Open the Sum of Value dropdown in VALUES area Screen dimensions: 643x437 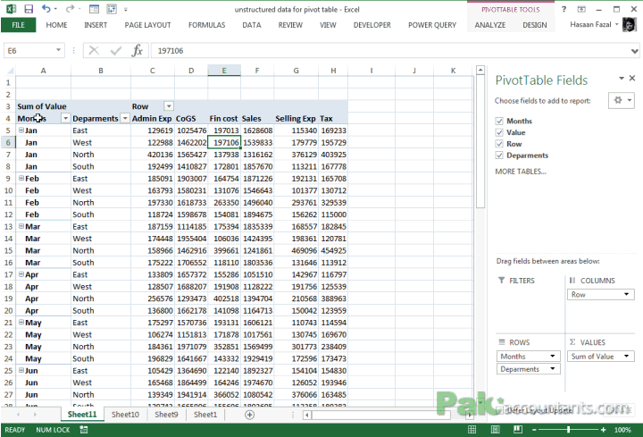point(628,357)
